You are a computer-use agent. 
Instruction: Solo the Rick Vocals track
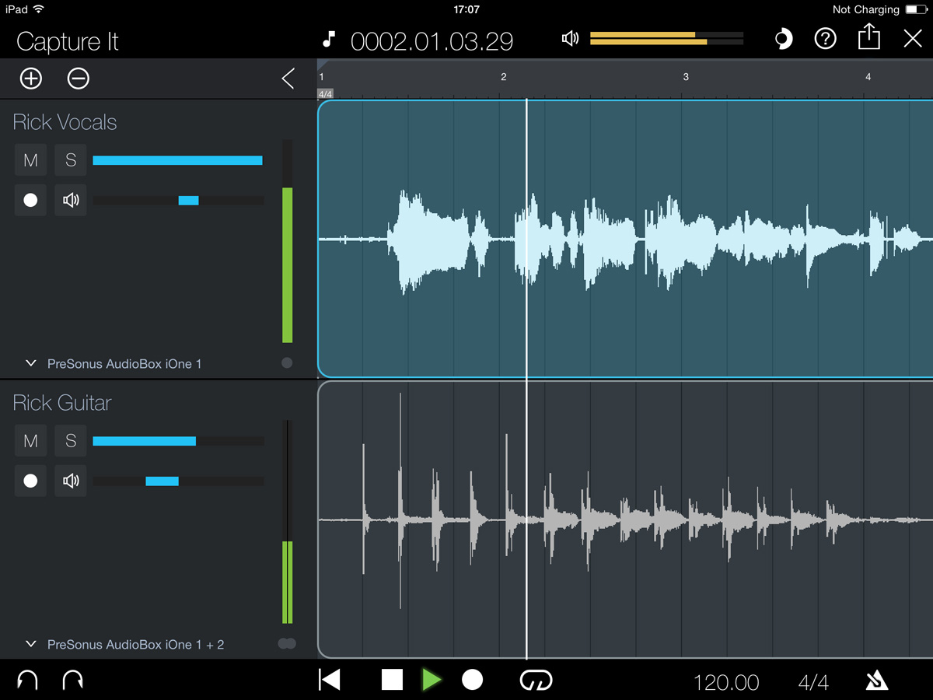tap(71, 160)
